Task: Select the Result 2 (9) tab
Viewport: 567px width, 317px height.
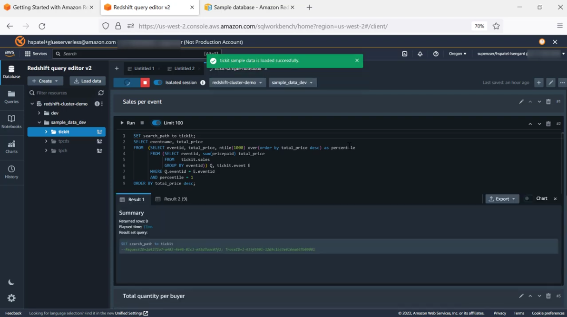Action: tap(172, 199)
